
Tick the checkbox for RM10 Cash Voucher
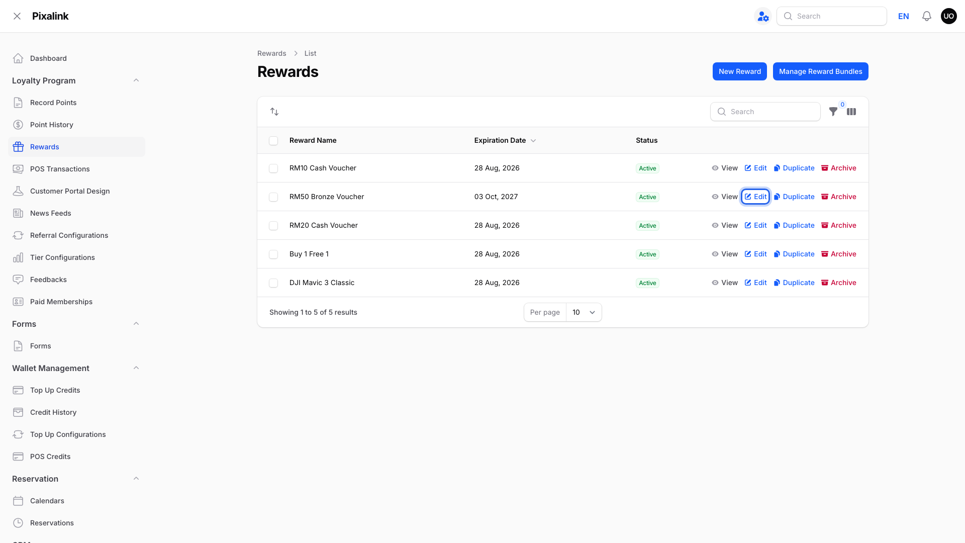click(x=273, y=168)
